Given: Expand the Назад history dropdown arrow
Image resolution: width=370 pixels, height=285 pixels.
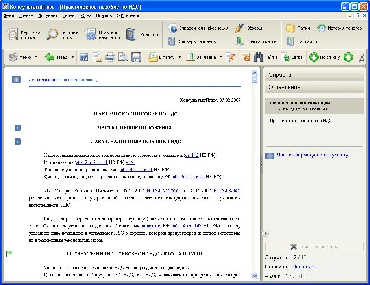Looking at the screenshot, I should pyautogui.click(x=72, y=57).
